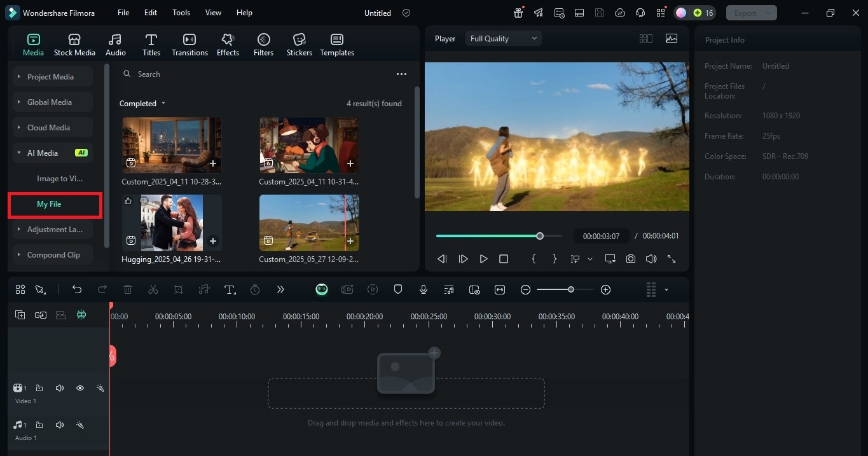
Task: Select My File in the sidebar
Action: (x=49, y=204)
